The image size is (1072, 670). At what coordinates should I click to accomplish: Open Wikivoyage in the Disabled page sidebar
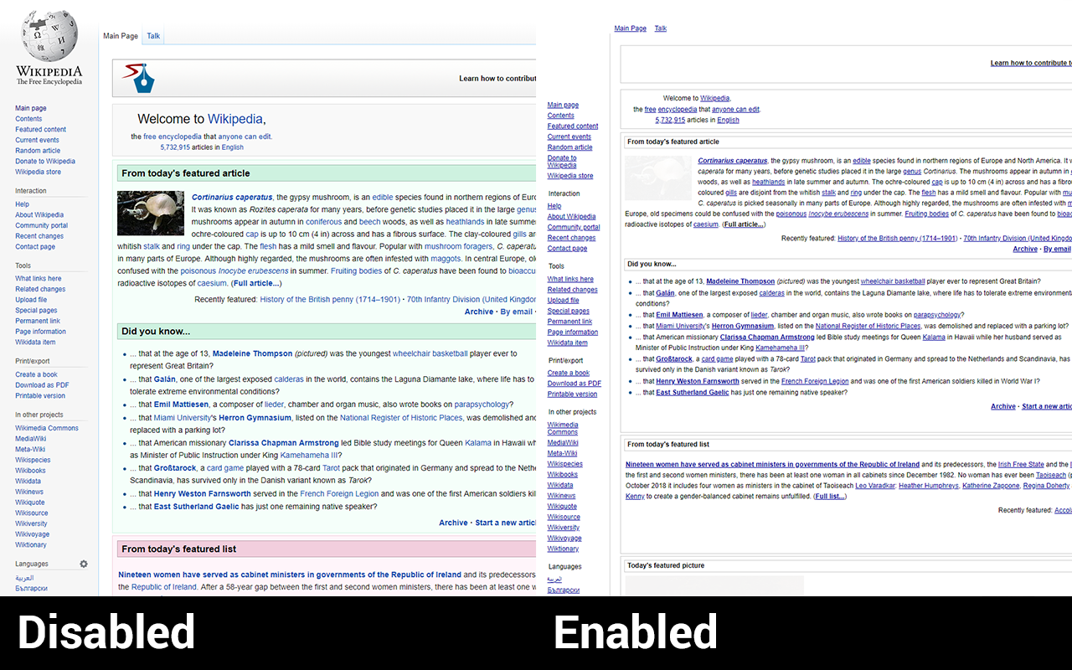[x=32, y=533]
